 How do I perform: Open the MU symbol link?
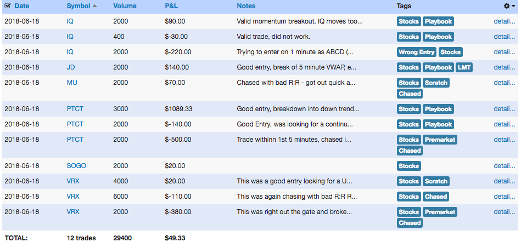[x=72, y=83]
